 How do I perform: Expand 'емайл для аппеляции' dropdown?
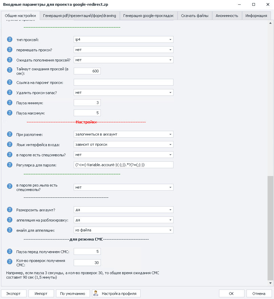click(124, 230)
